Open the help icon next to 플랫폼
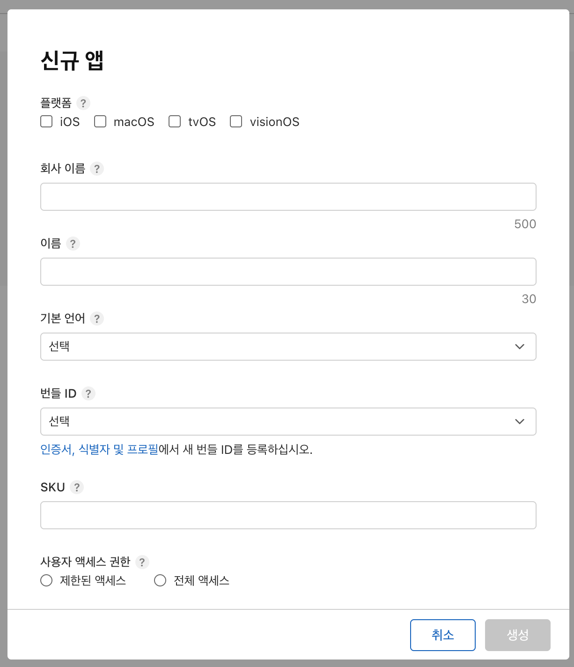574x667 pixels. 83,103
